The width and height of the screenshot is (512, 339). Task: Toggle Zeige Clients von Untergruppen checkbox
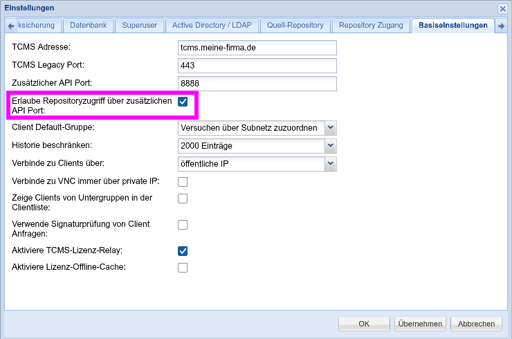pyautogui.click(x=183, y=199)
